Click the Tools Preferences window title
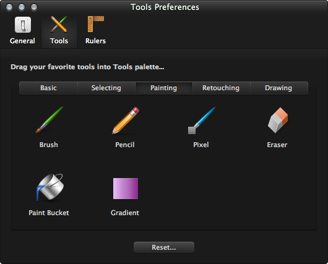This screenshot has height=264, width=328. tap(165, 7)
